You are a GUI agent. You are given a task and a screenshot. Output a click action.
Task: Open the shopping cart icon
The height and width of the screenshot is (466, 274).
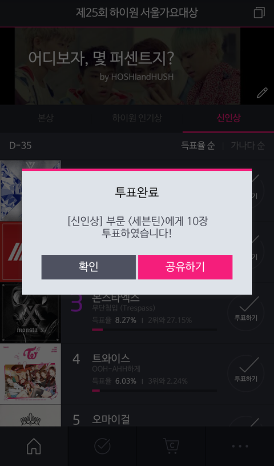pos(171,446)
